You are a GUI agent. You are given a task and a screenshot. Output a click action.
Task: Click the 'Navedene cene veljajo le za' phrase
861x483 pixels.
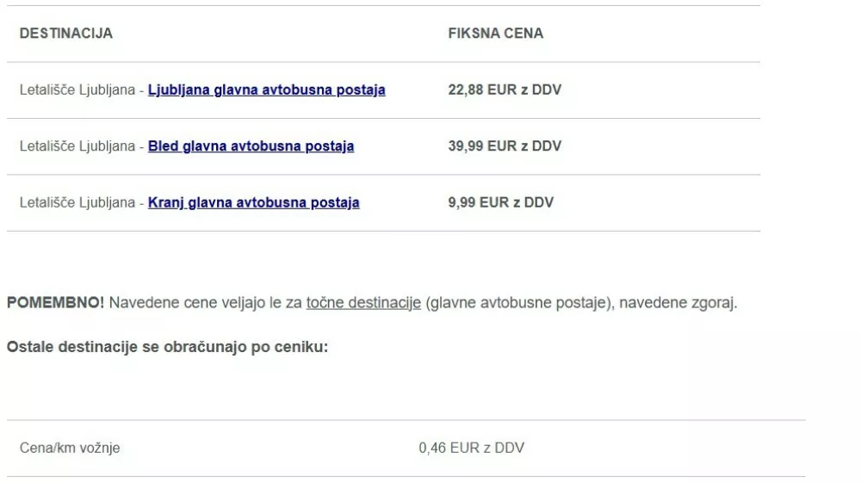point(205,303)
